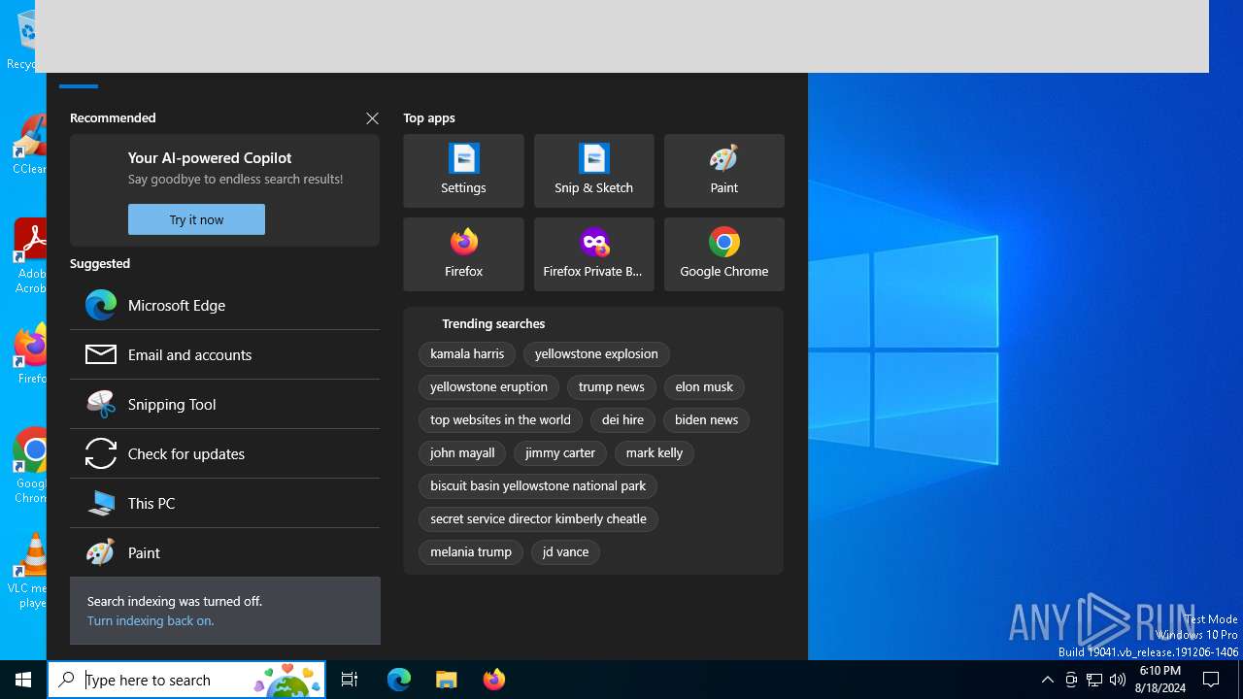Search trending topic kamala harris
The image size is (1243, 699).
(x=467, y=354)
